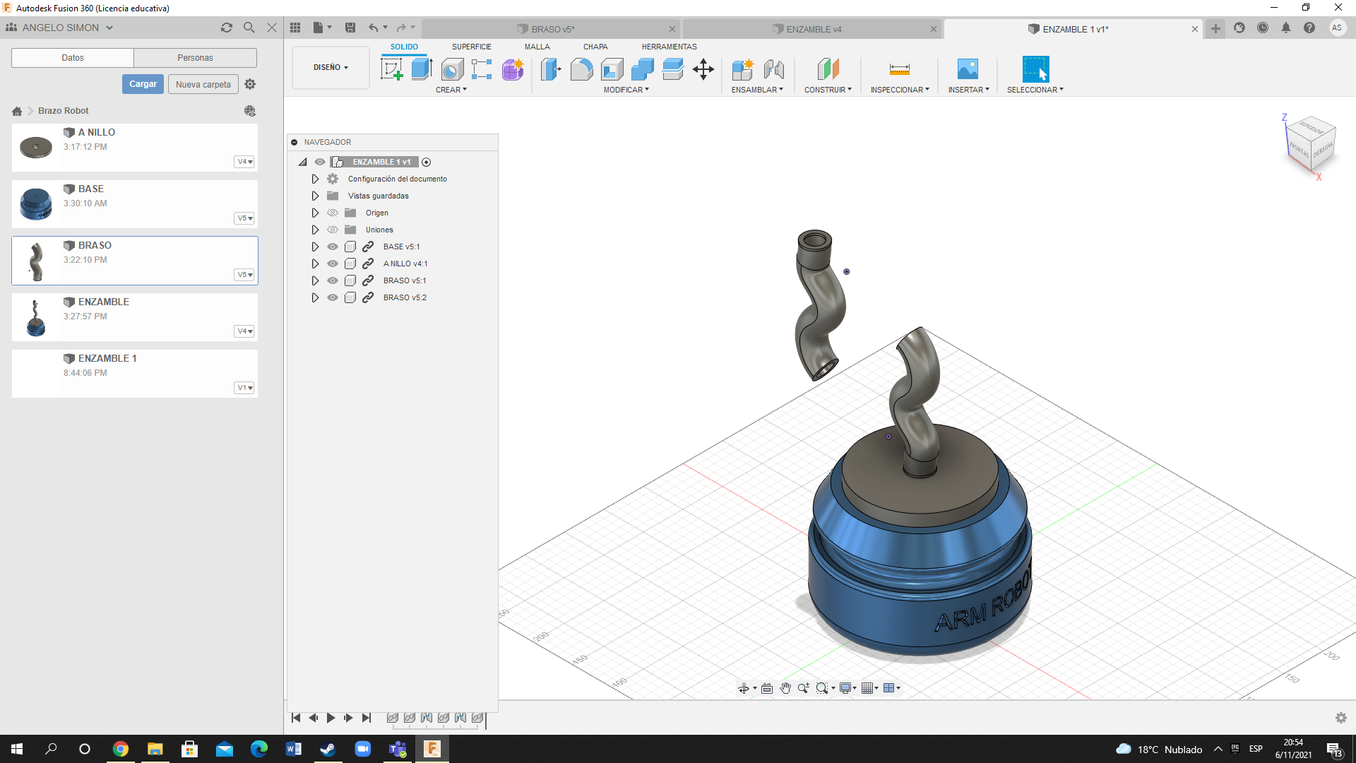Click the Pan hand icon
This screenshot has height=763, width=1356.
[785, 688]
